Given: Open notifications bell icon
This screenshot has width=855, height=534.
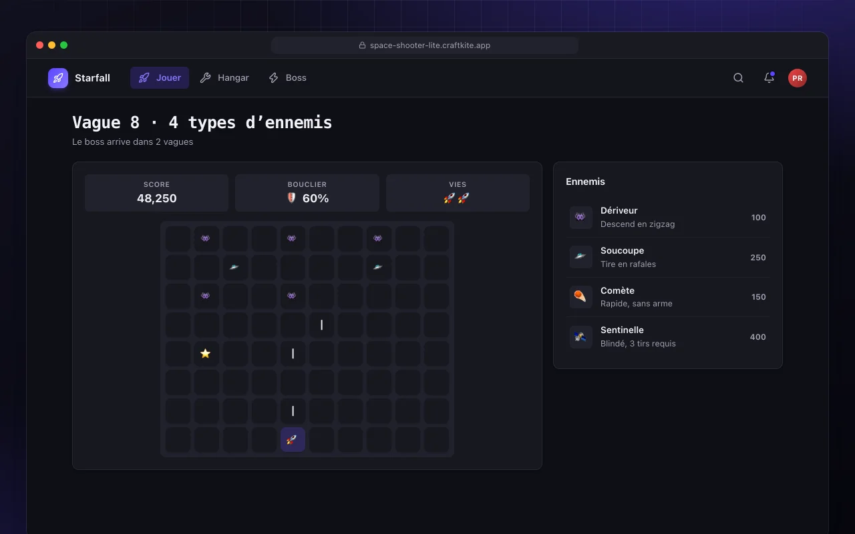Looking at the screenshot, I should [x=769, y=78].
